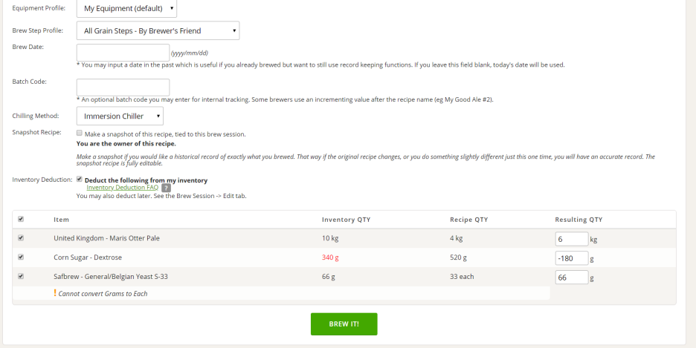Edit the Safbrew yeast resulting quantity field
This screenshot has height=348, width=696.
coord(572,278)
